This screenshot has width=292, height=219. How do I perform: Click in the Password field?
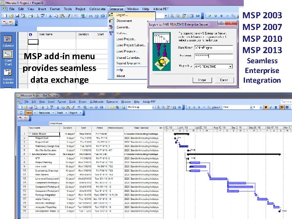213,56
